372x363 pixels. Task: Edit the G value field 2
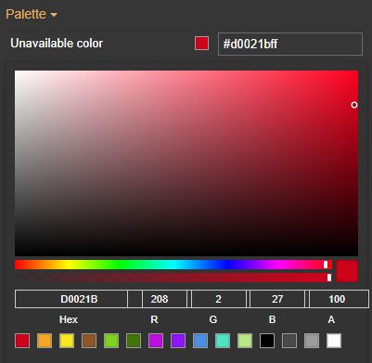pyautogui.click(x=219, y=299)
